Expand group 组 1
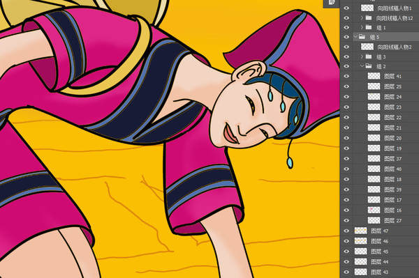 [x=362, y=27]
